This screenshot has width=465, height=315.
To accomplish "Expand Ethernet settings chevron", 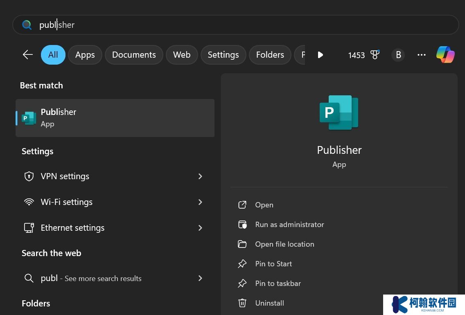I will click(200, 228).
